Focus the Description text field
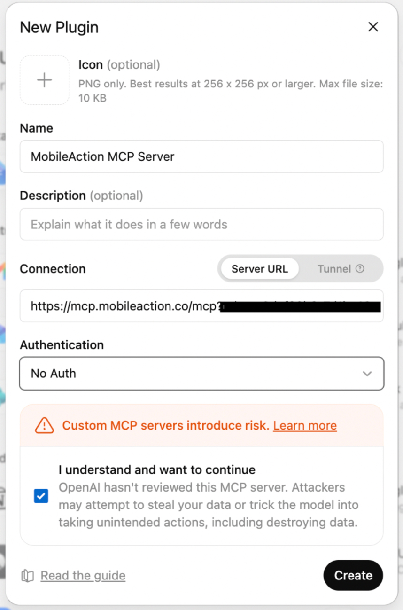The image size is (403, 610). point(201,224)
